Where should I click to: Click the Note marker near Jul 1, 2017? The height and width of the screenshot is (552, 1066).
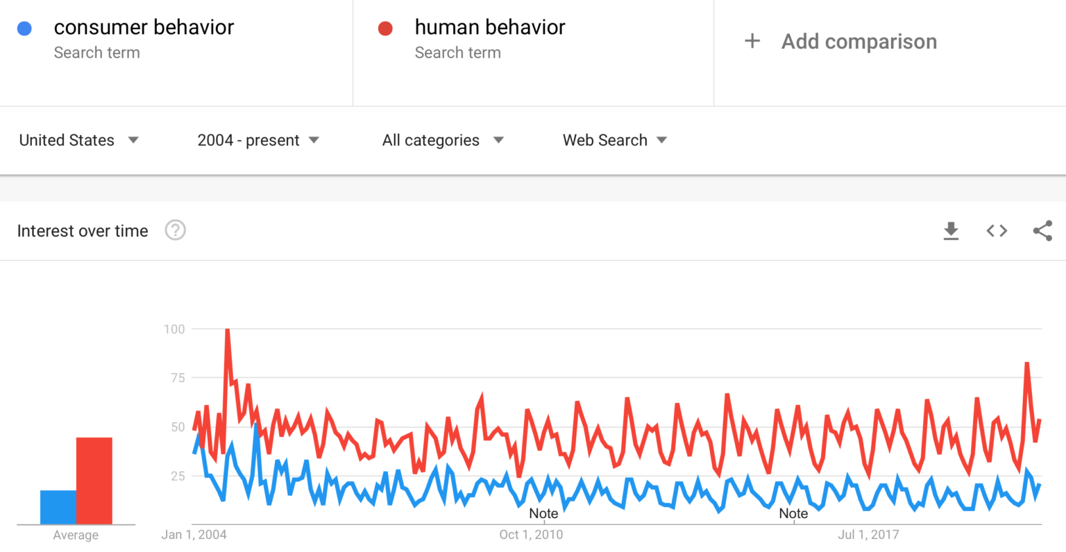793,513
